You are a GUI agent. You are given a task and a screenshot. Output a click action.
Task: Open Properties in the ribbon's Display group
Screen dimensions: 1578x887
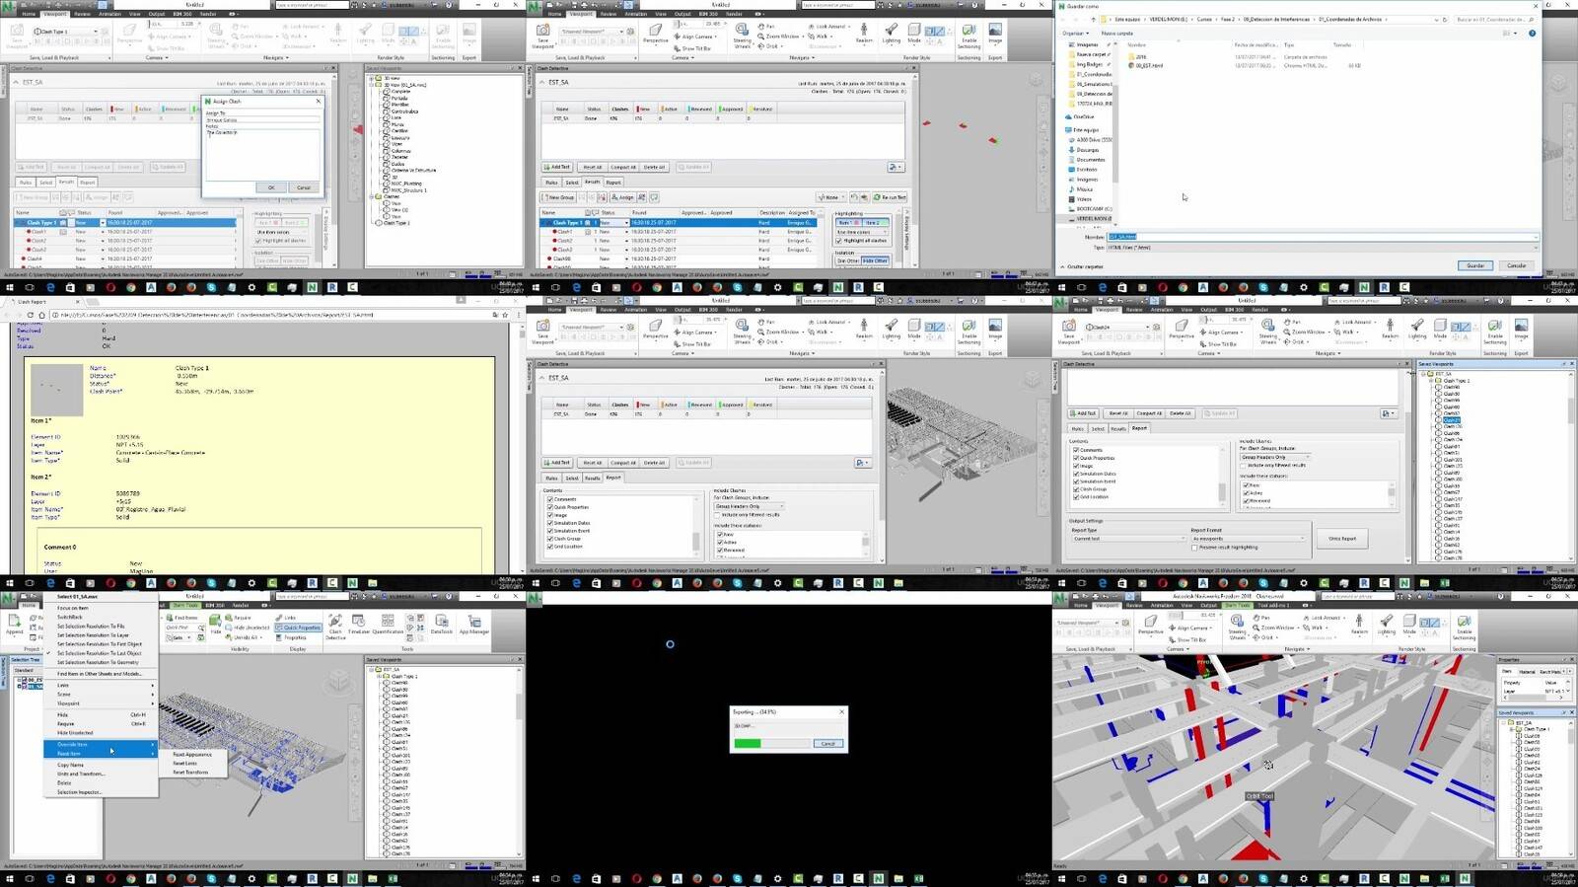coord(292,637)
